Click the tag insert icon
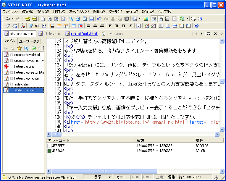 pyautogui.click(x=8, y=26)
